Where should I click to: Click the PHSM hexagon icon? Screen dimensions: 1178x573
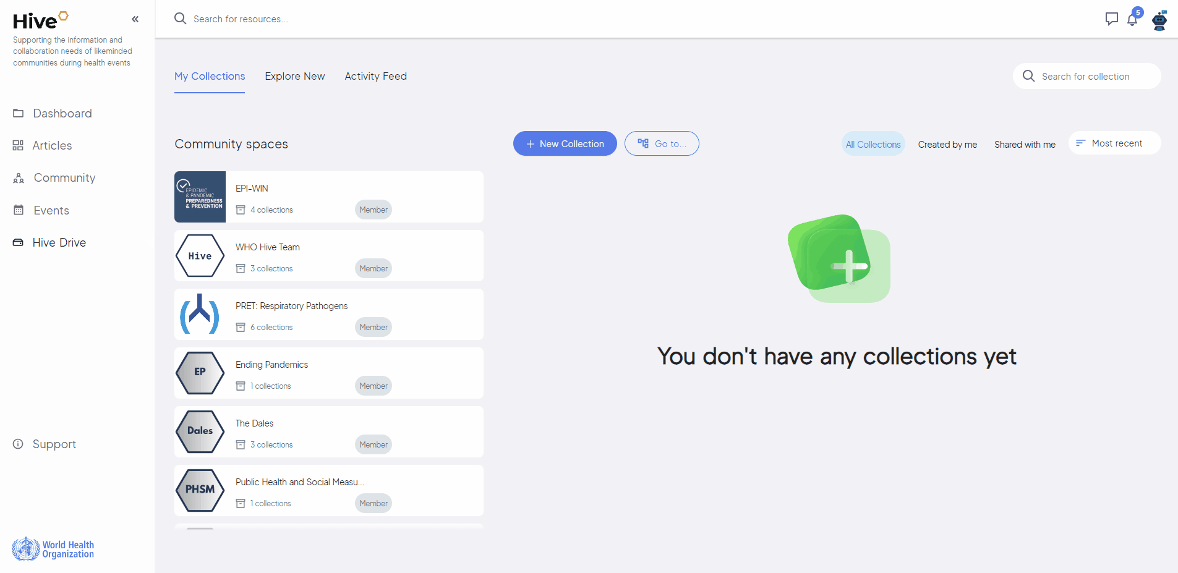200,490
